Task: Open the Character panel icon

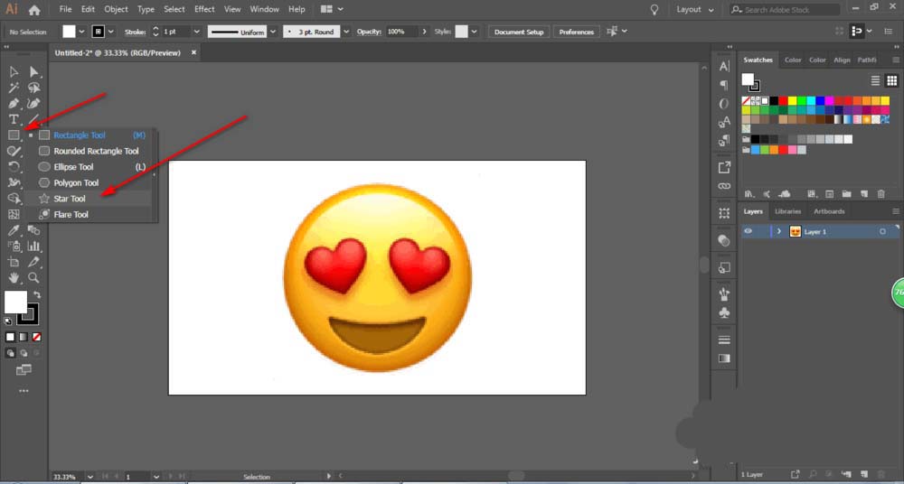Action: (x=724, y=67)
